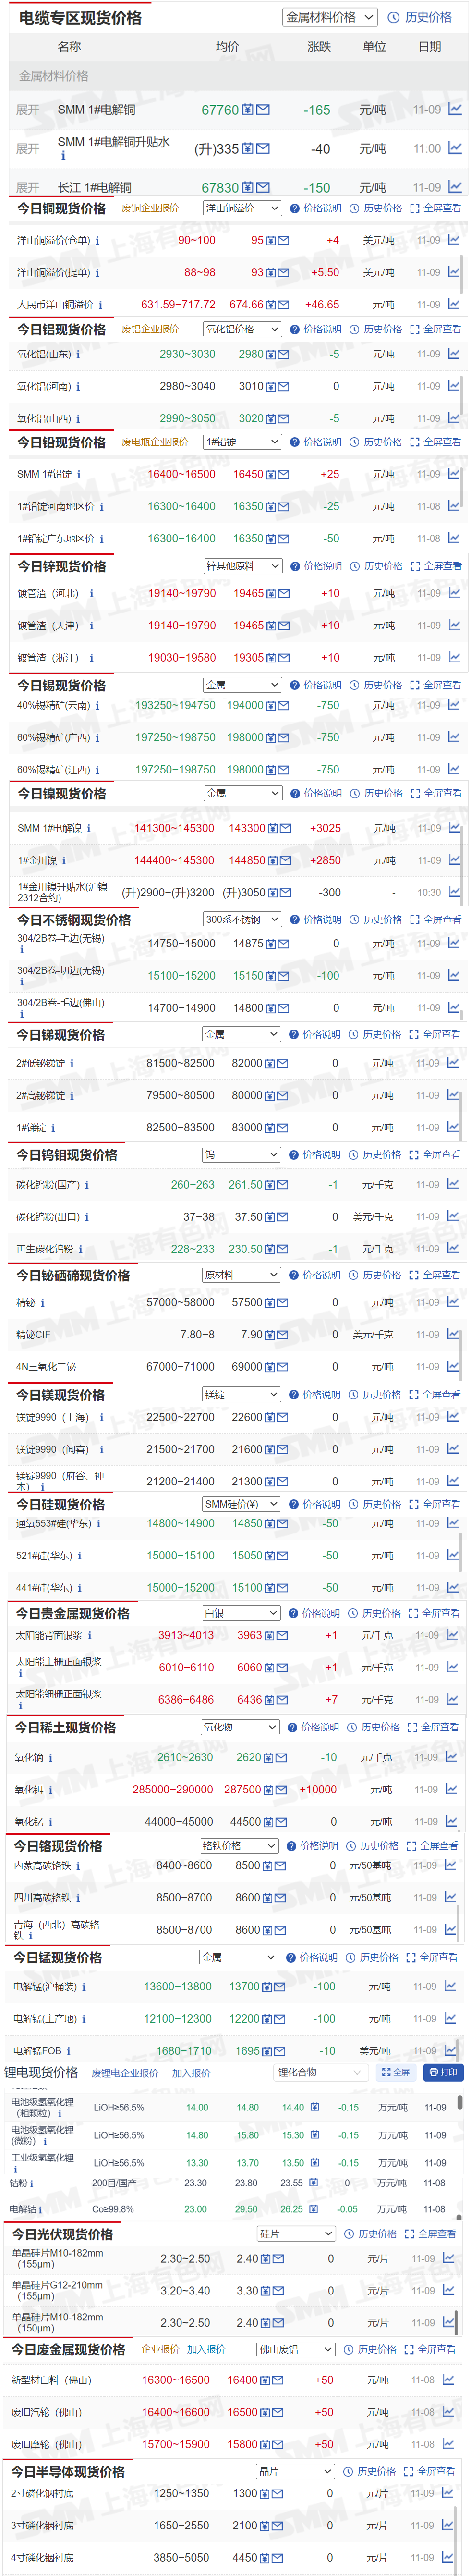Open 锌其他原料 dropdown in zinc section
Viewport: 471px width, 2576px height.
(243, 566)
